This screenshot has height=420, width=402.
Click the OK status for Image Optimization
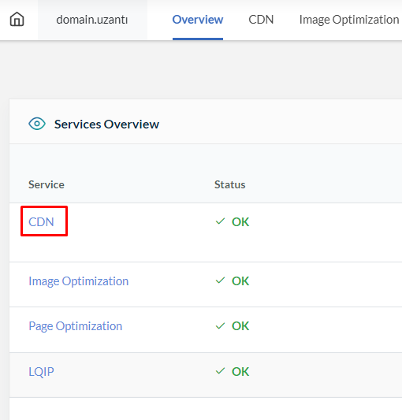tap(240, 281)
